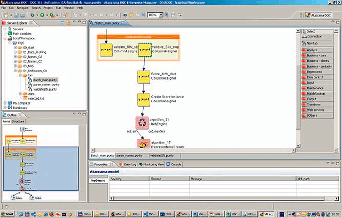Open the Business - cars palette group
Viewport: 342px width, 218px height.
click(x=317, y=55)
